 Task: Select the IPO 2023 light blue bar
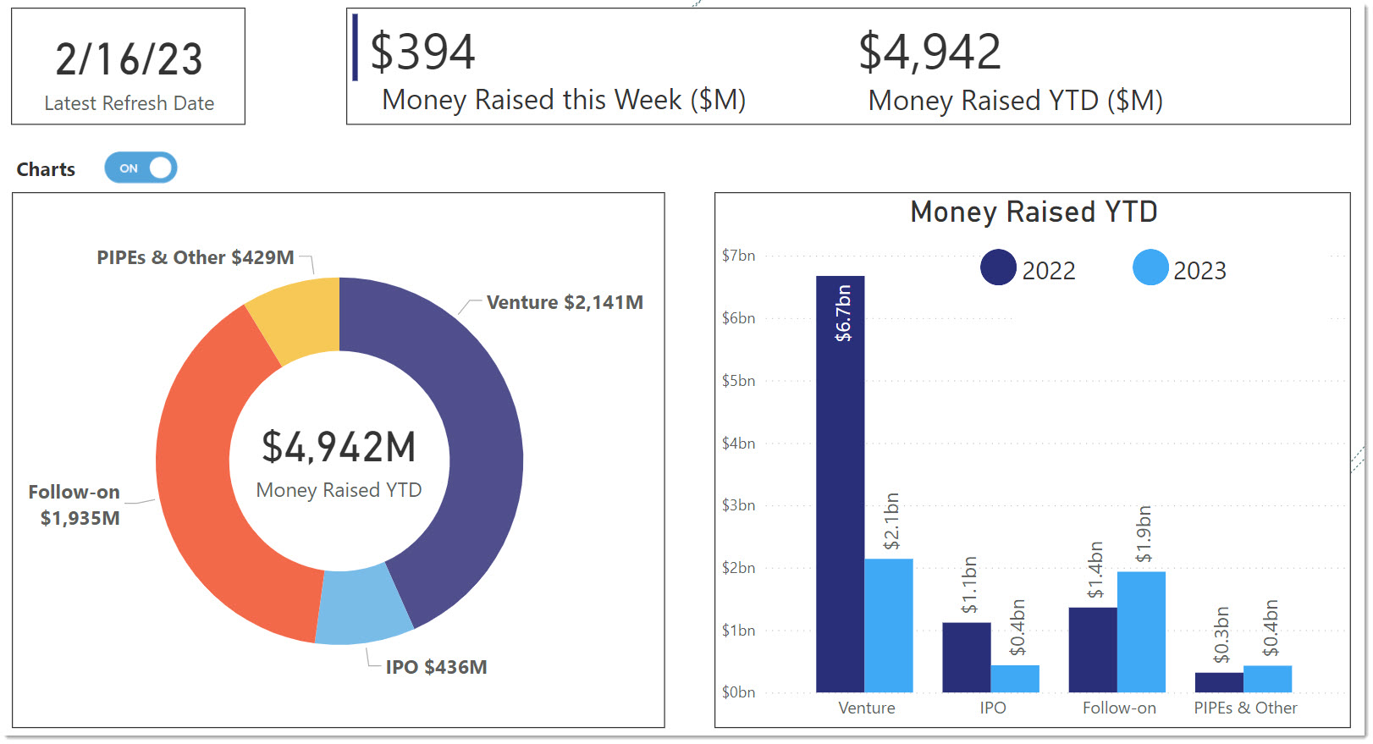coord(1015,679)
